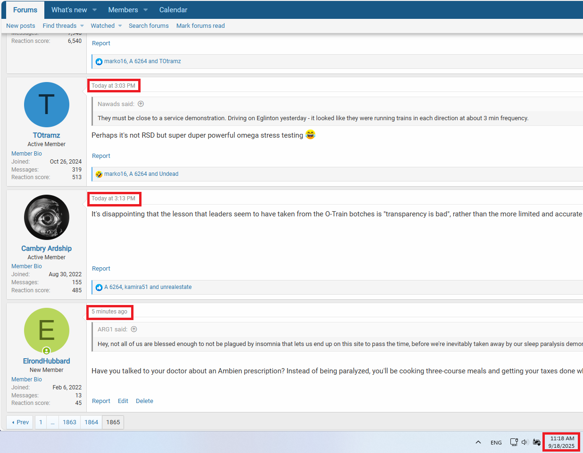Click the like reaction icon under TOtramz's quoted post

pyautogui.click(x=99, y=62)
